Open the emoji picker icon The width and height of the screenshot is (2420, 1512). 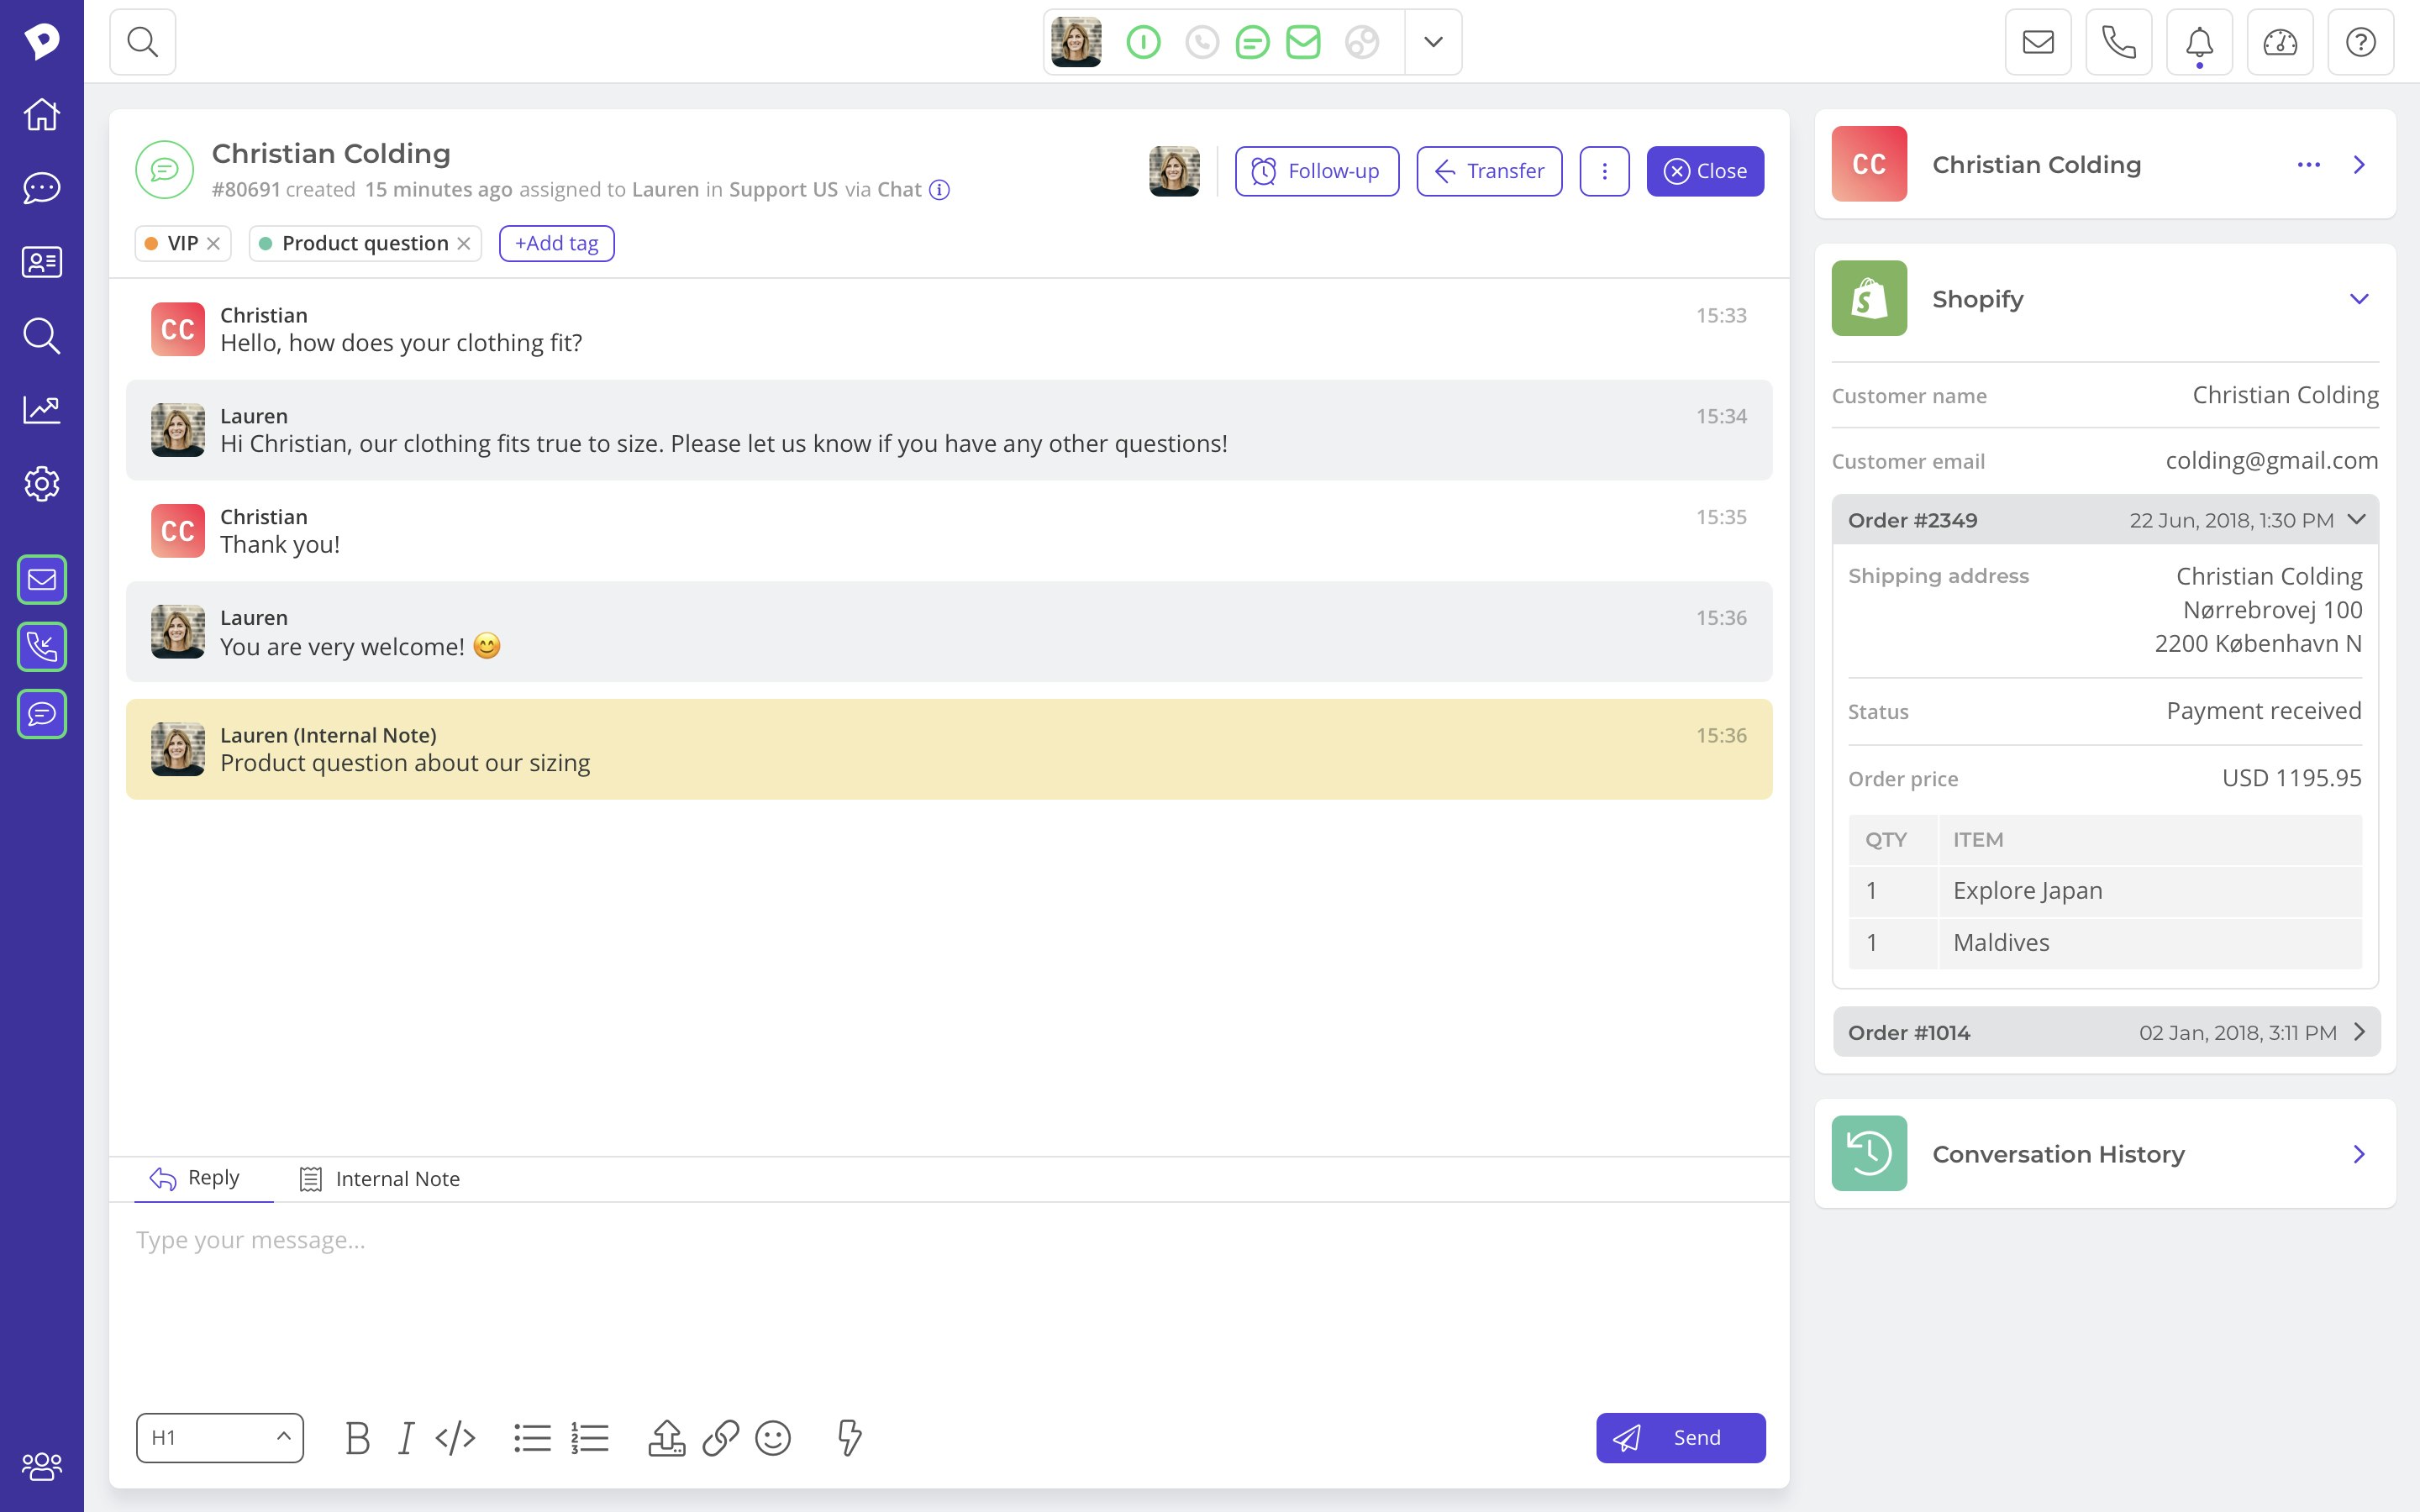[772, 1437]
